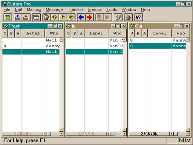
Task: Sort Out window by S status column
Action: [132, 33]
